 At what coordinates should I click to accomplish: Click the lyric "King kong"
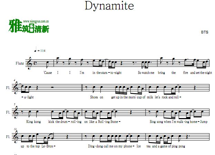point(33,122)
